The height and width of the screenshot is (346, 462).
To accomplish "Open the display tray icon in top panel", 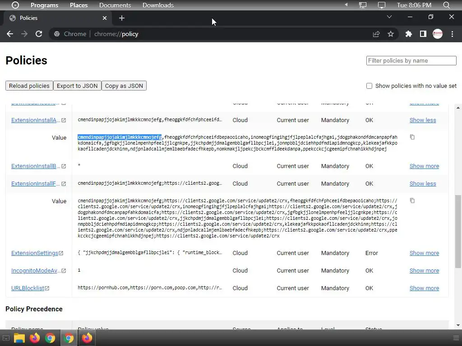I will (x=382, y=5).
